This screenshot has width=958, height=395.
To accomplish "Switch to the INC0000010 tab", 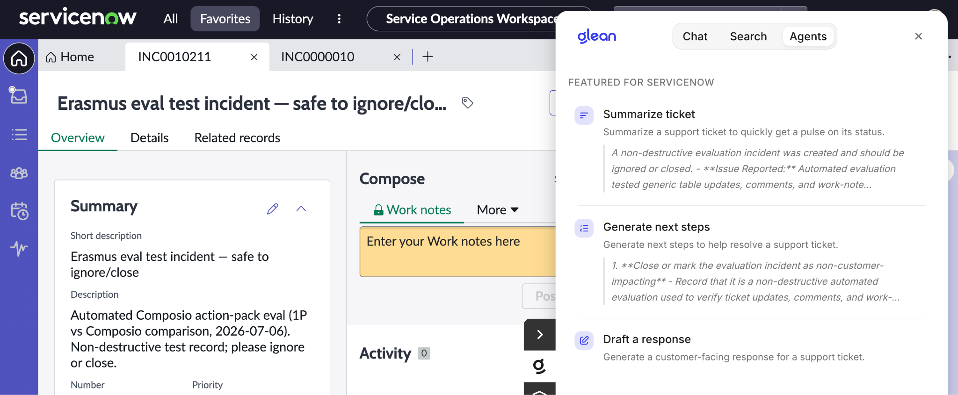I will click(318, 57).
